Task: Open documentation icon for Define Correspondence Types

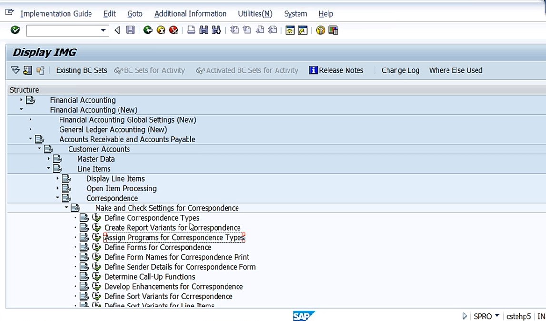Action: [x=85, y=218]
